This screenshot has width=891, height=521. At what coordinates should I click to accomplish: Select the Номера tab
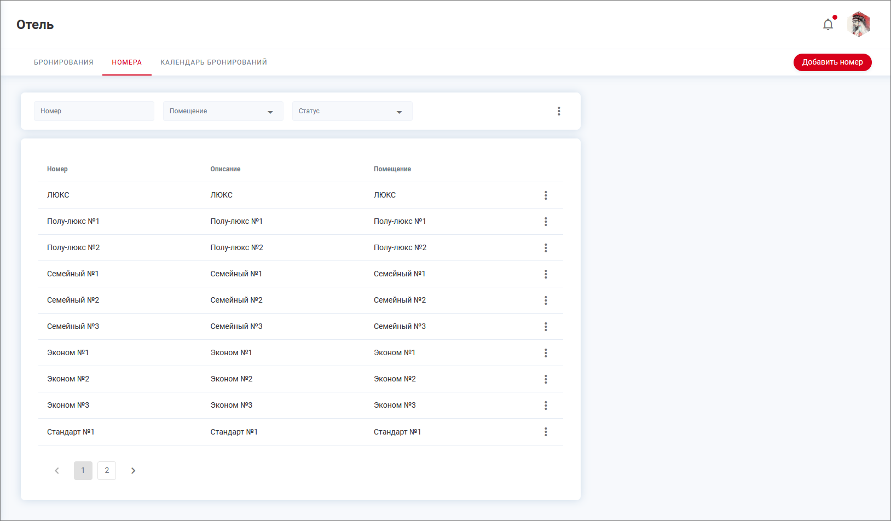(127, 62)
